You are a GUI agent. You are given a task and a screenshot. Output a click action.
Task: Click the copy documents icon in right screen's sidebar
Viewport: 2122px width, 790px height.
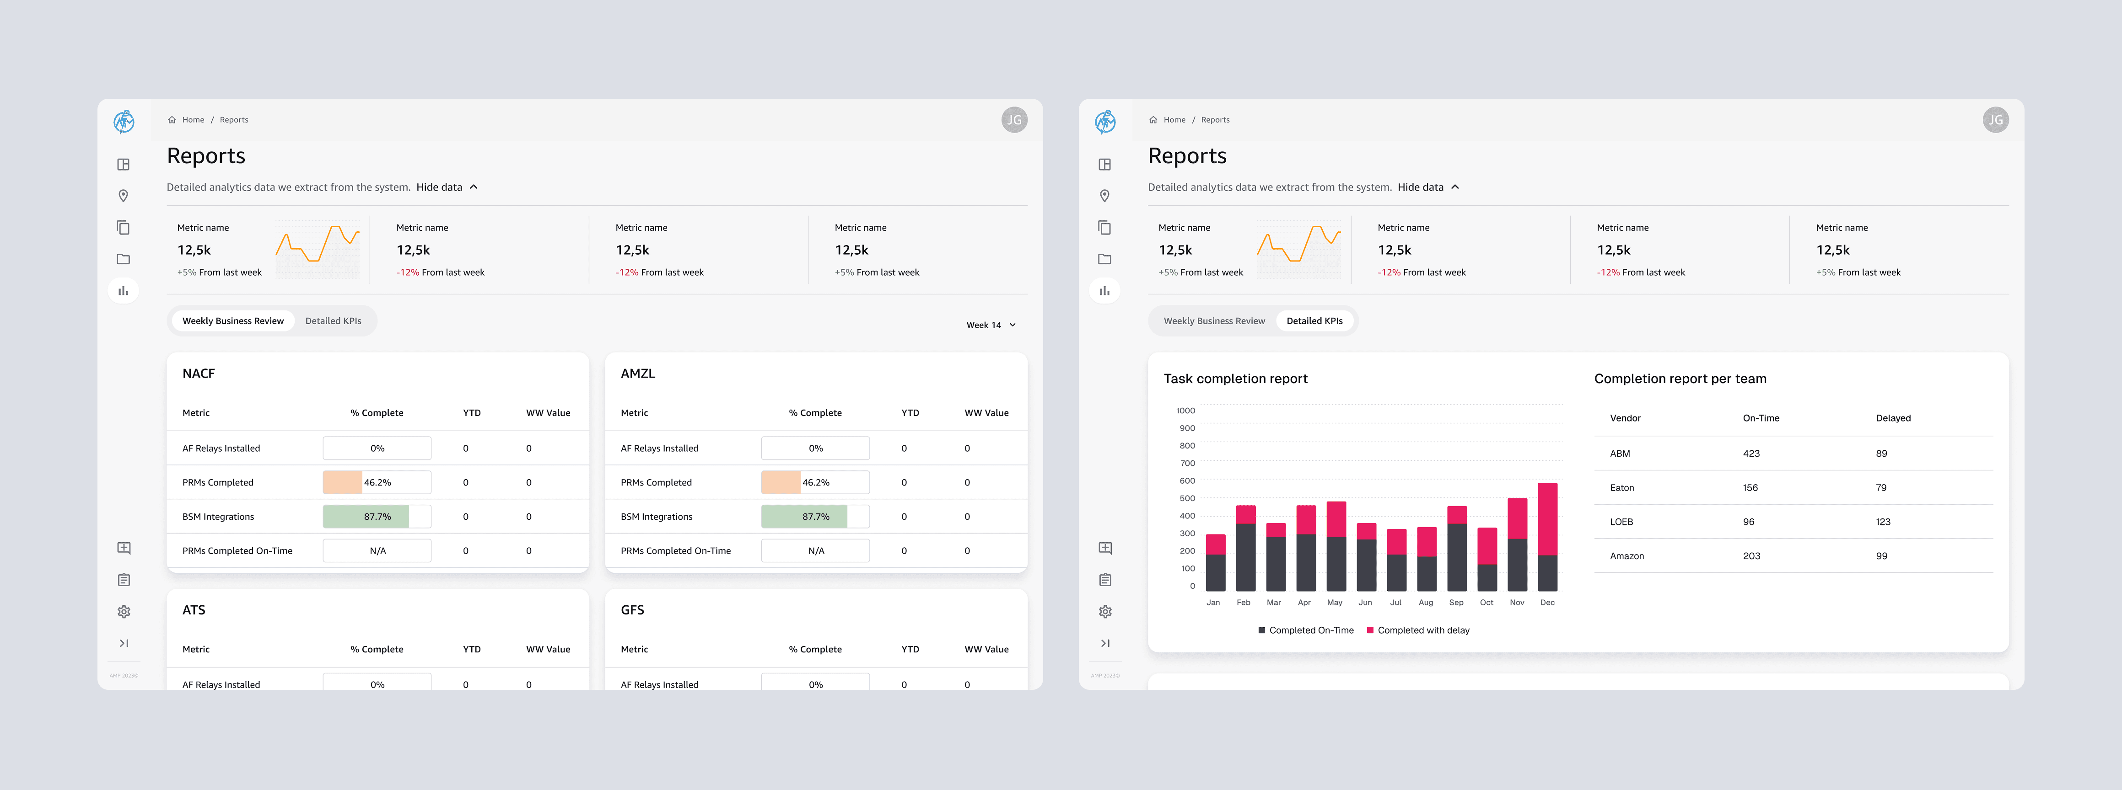(1104, 227)
